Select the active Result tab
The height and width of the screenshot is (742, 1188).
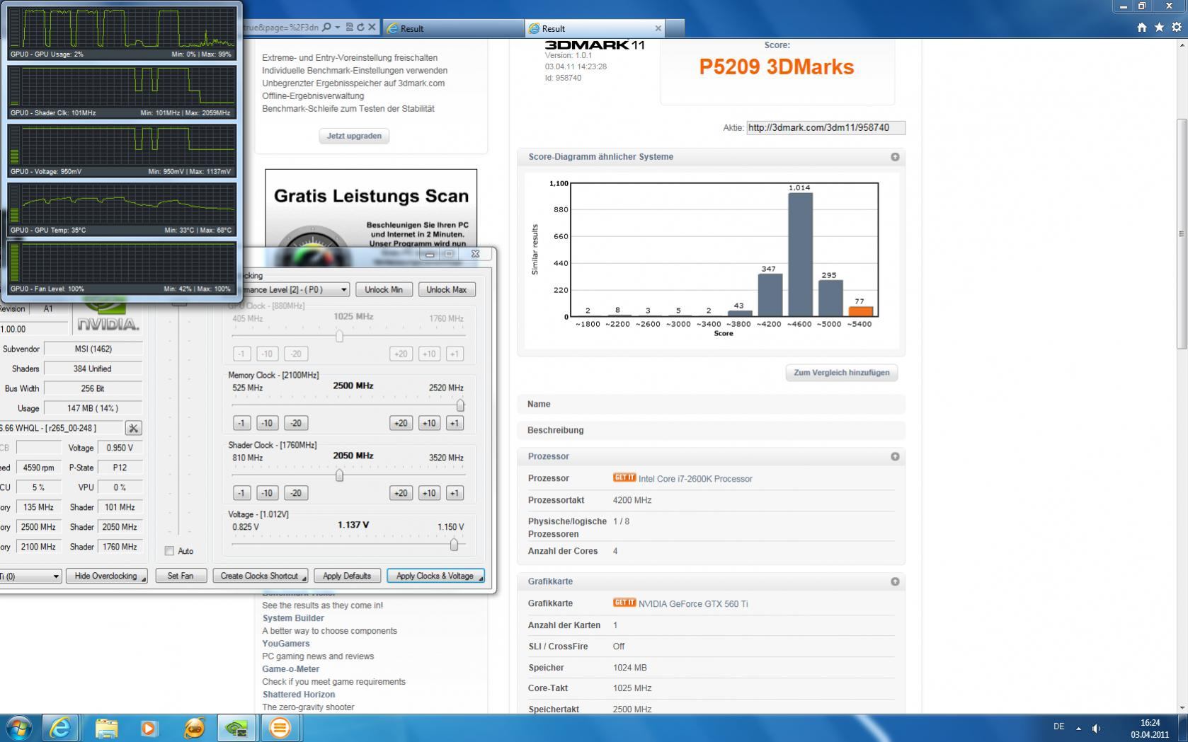(x=595, y=28)
